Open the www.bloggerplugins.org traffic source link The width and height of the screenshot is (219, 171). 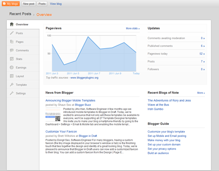click(x=84, y=78)
